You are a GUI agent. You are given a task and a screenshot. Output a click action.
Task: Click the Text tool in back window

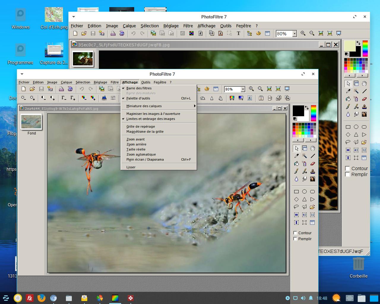click(238, 34)
